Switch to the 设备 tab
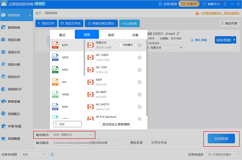242x160 pixels. 135,35
